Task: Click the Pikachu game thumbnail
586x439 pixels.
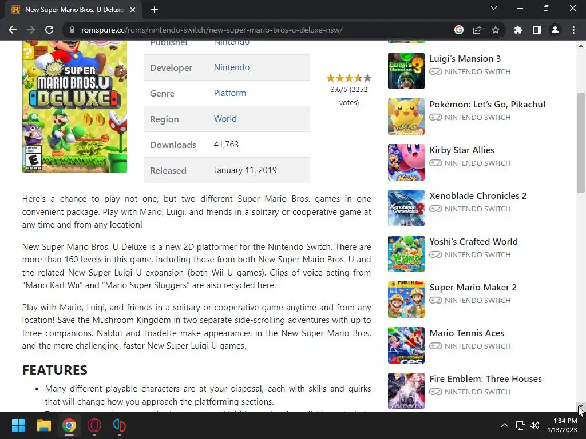Action: point(406,117)
